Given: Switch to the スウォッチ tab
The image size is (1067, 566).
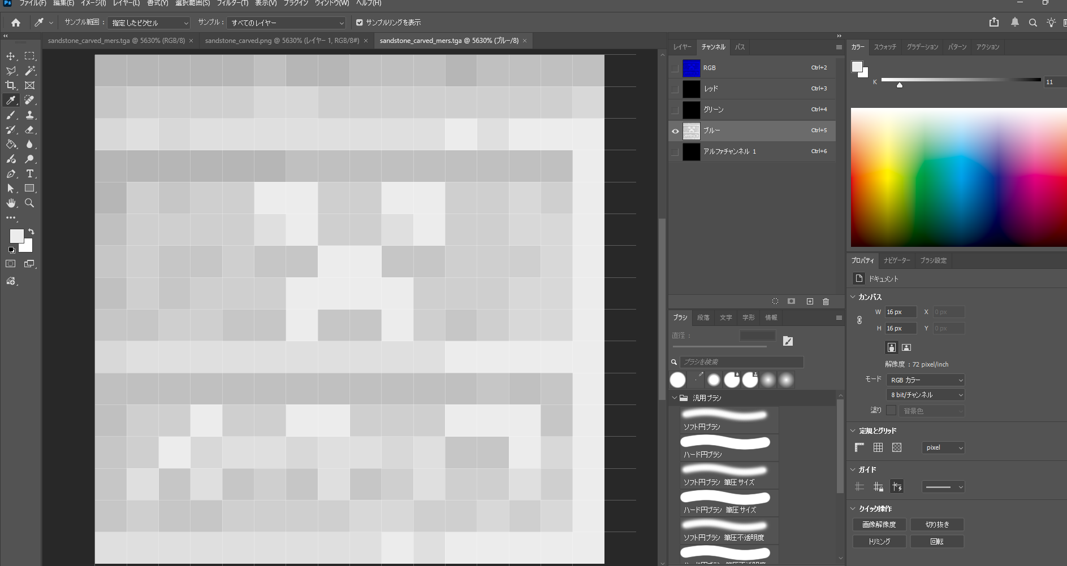Looking at the screenshot, I should pos(885,47).
